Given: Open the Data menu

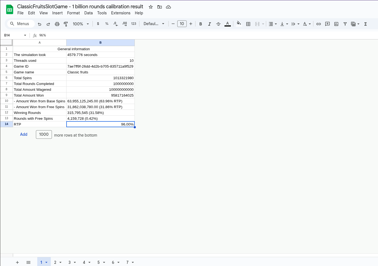Looking at the screenshot, I should [x=89, y=13].
